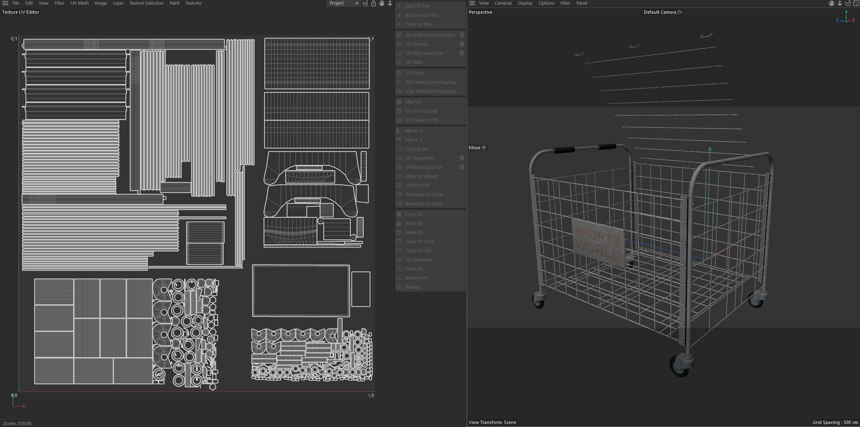This screenshot has width=860, height=427.
Task: Open viewport hamburger menu
Action: (472, 3)
